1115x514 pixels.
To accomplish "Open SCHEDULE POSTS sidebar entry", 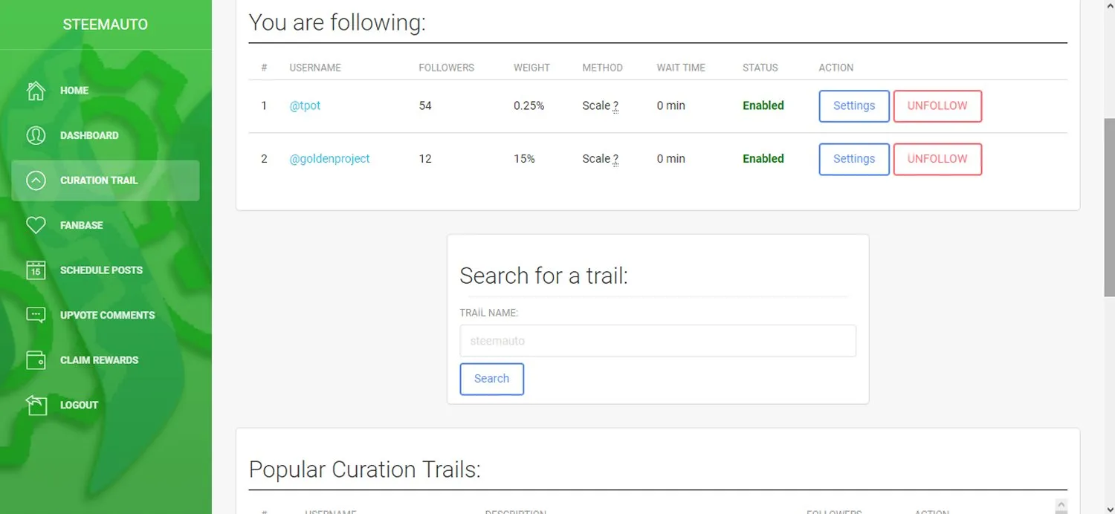I will click(101, 270).
